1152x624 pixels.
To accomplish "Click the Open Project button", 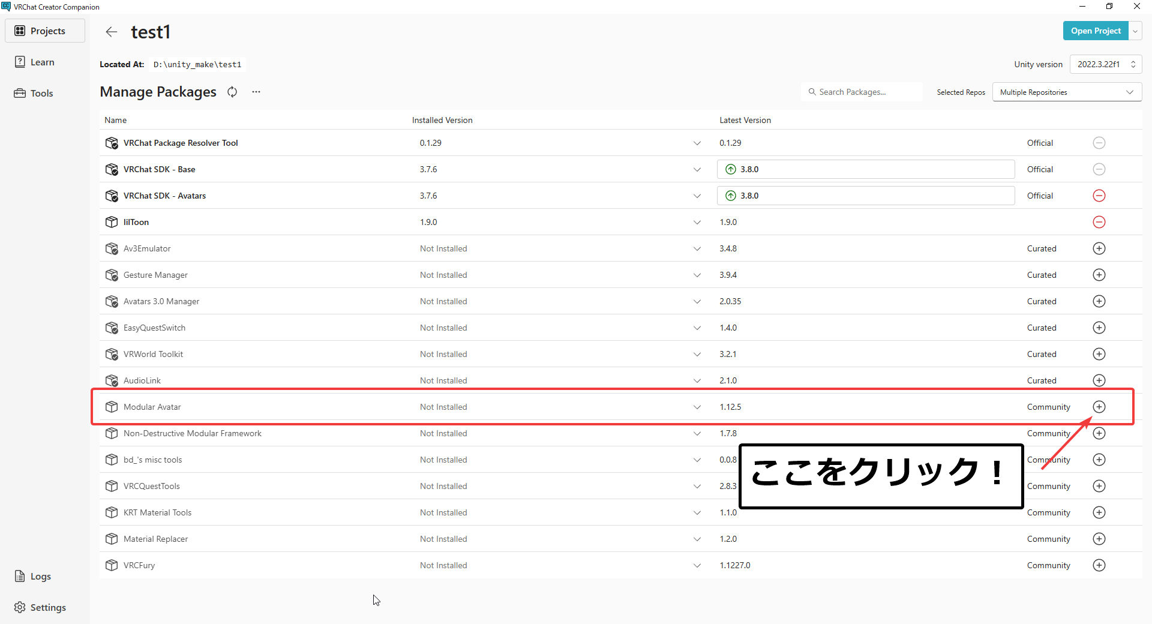I will pos(1096,31).
